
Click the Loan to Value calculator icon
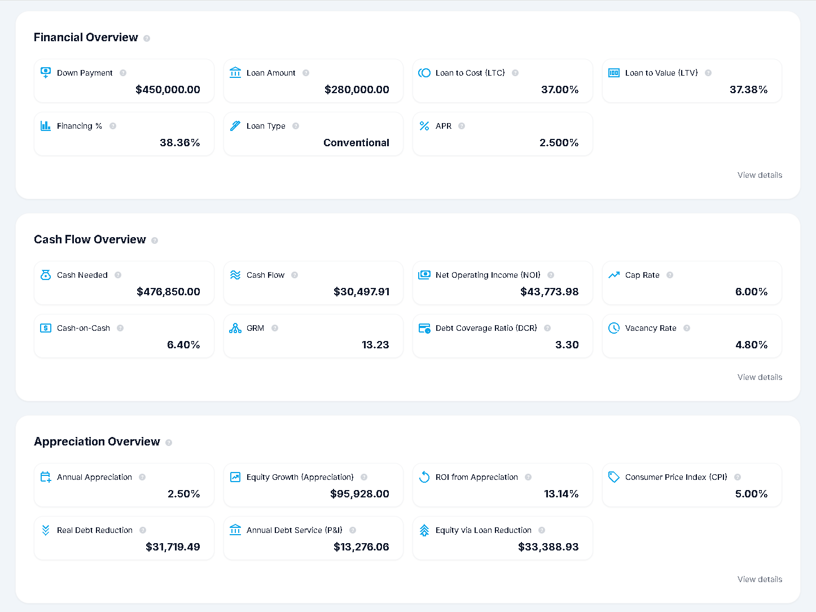pyautogui.click(x=613, y=72)
